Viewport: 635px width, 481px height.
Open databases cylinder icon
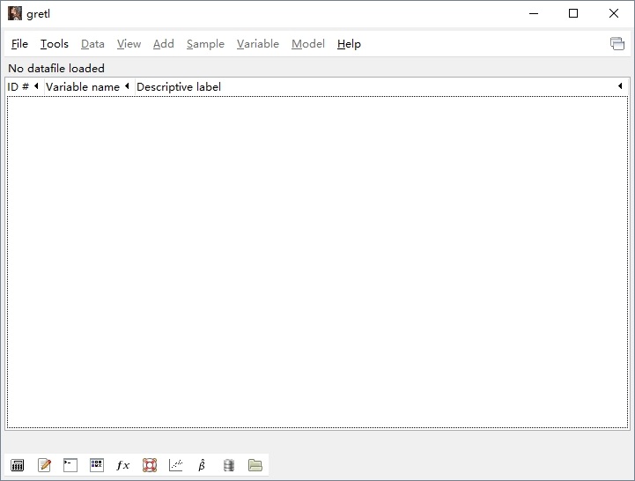tap(229, 465)
